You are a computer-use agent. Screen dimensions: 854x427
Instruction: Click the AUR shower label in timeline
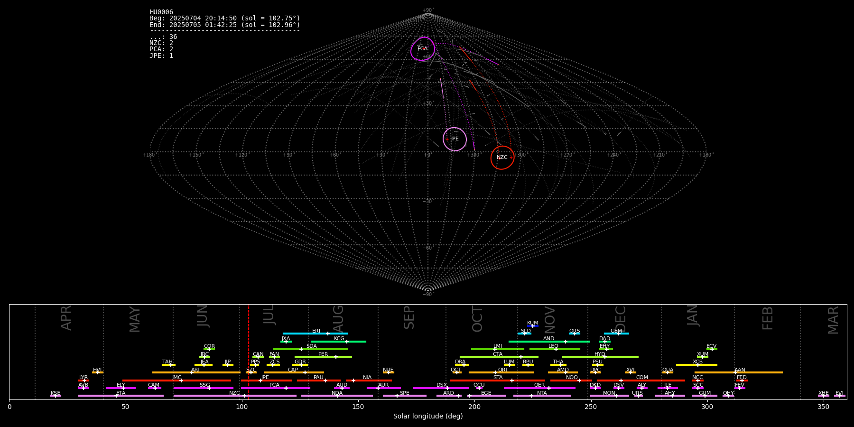click(x=383, y=385)
